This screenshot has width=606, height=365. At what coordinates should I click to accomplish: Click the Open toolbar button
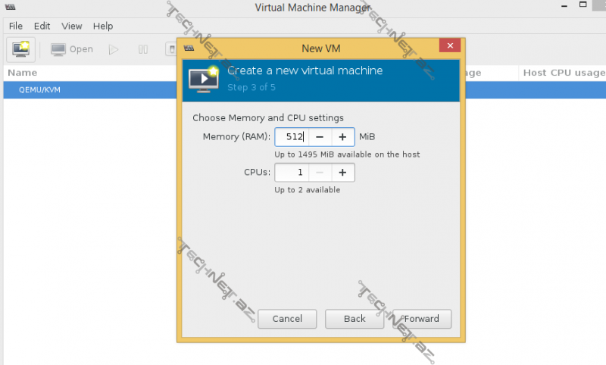click(72, 49)
